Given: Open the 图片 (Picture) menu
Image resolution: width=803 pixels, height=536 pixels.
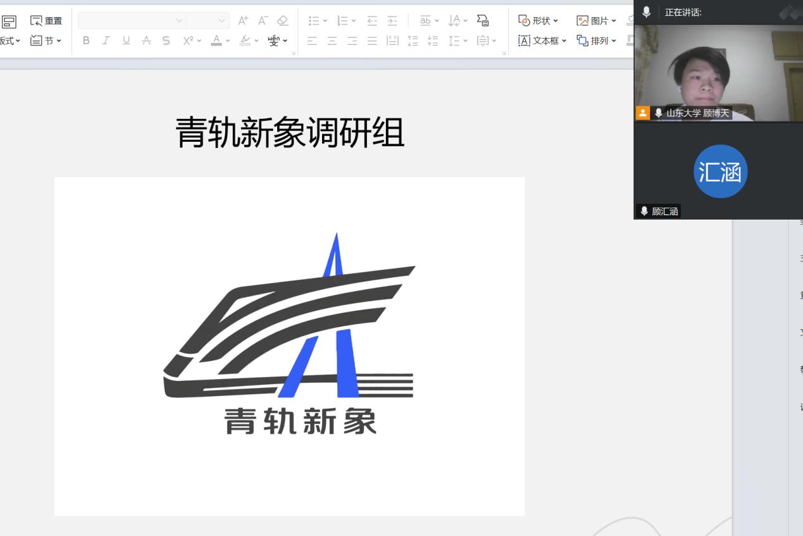Looking at the screenshot, I should pos(596,21).
